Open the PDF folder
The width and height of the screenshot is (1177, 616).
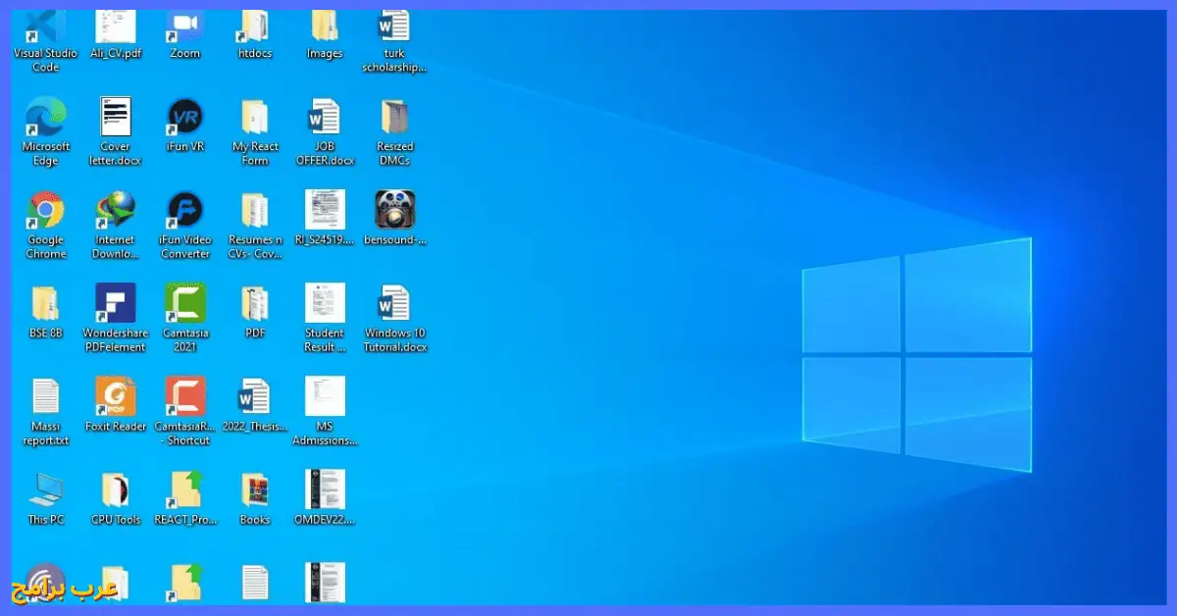click(x=255, y=311)
